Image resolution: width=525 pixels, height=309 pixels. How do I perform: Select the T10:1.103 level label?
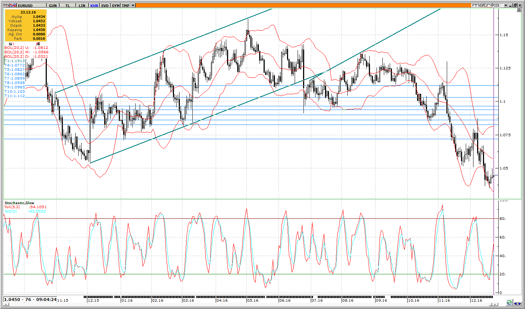coord(15,92)
